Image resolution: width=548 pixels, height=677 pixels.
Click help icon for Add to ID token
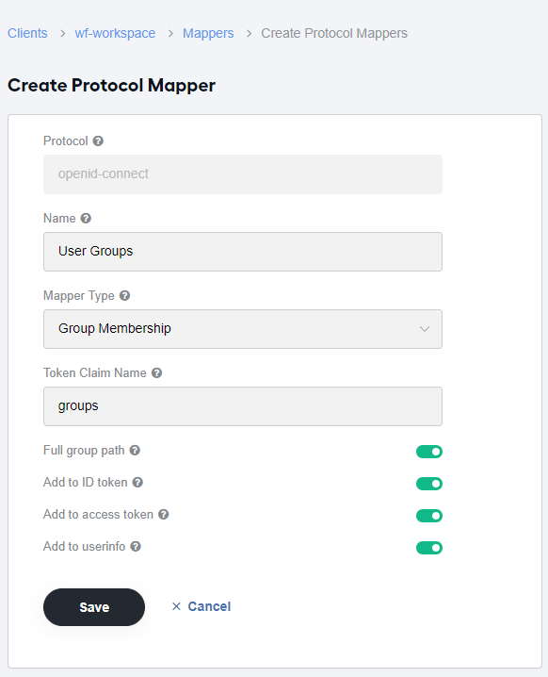pos(137,482)
